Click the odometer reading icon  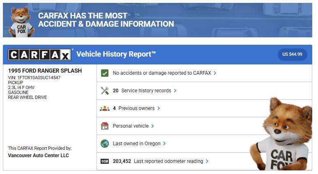coord(105,161)
